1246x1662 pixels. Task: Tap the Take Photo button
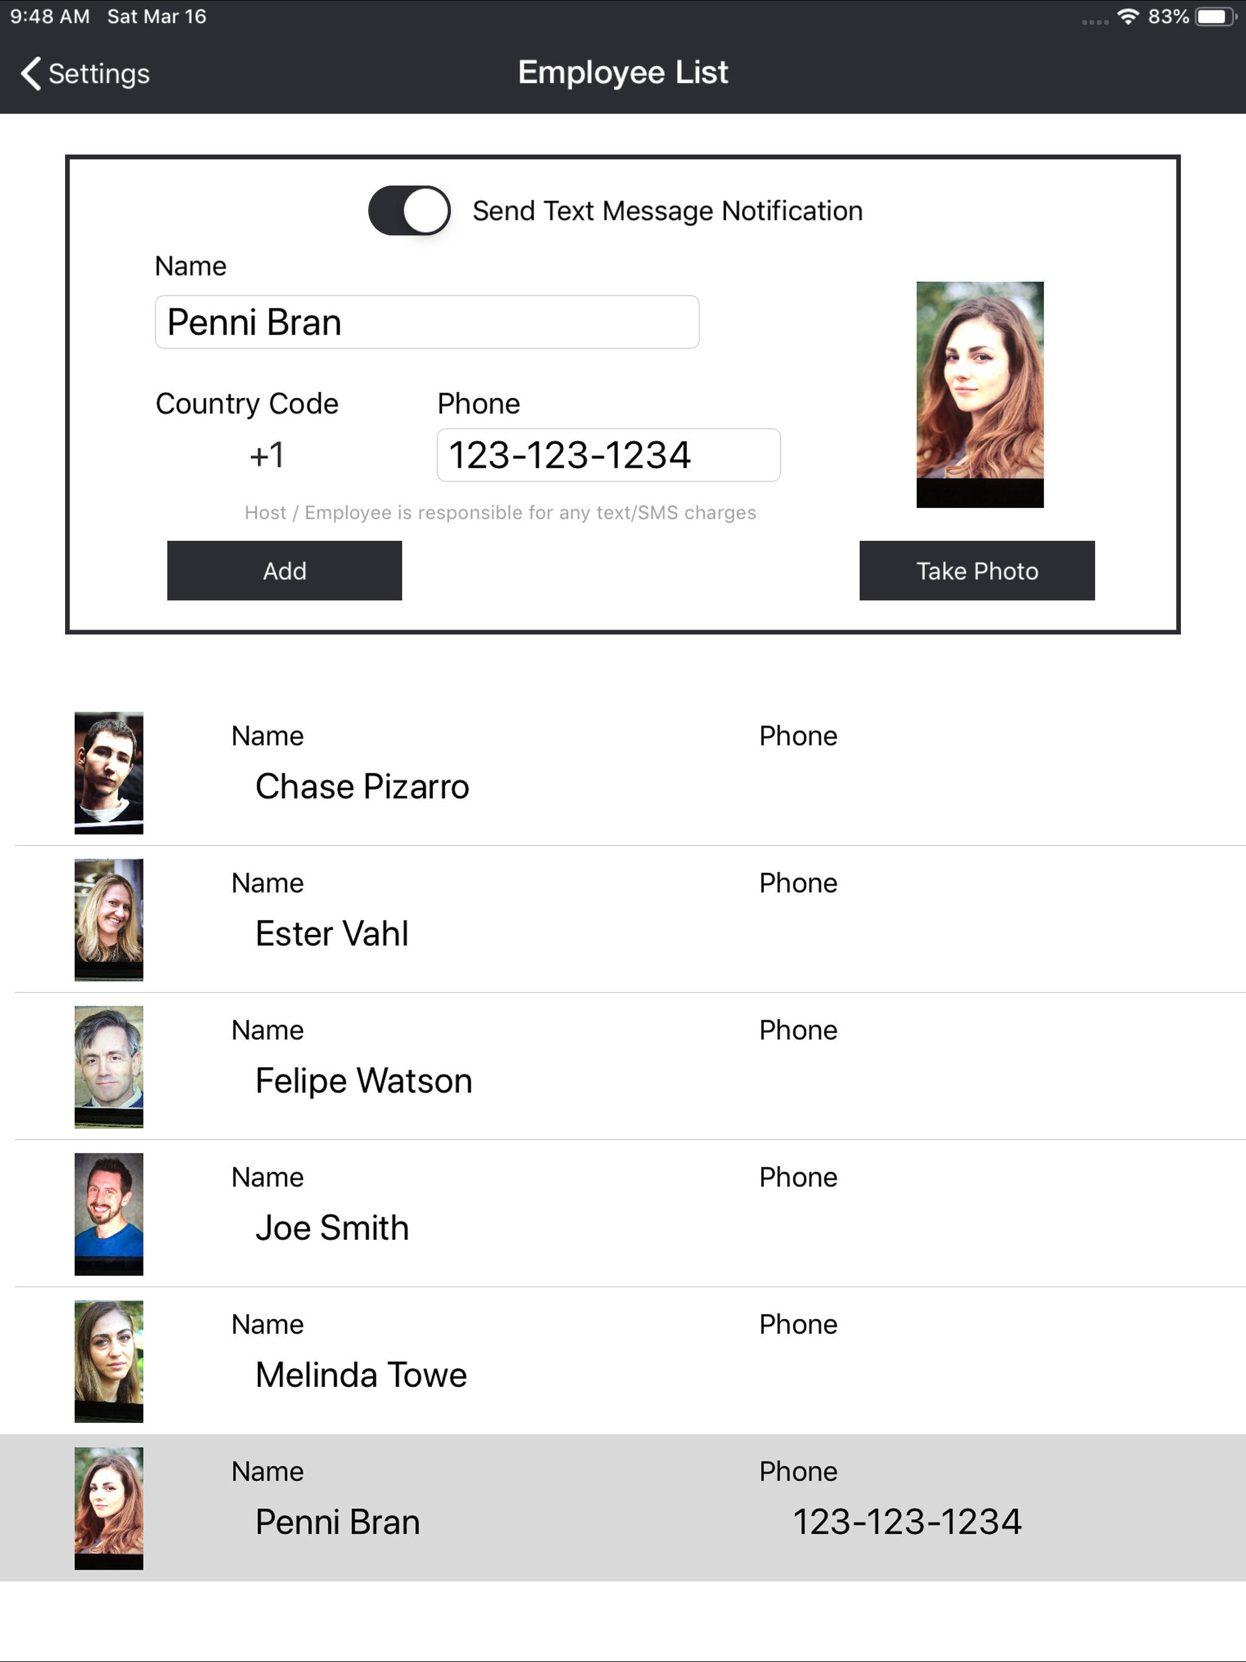977,571
